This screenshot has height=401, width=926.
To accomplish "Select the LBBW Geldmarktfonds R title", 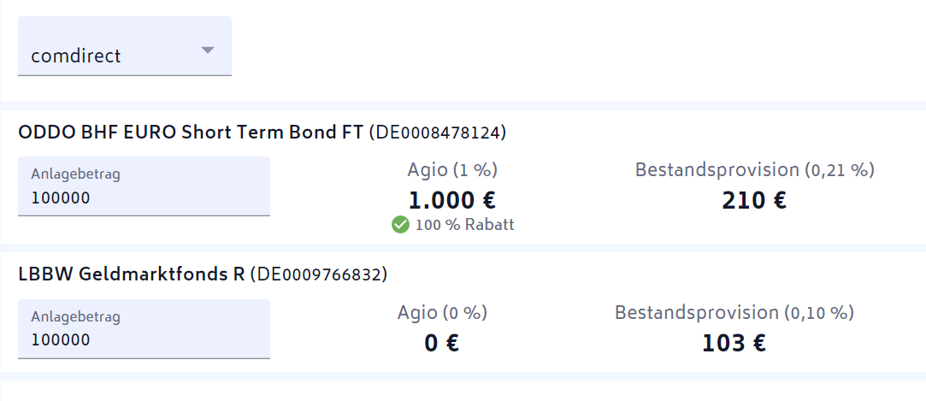I will click(x=132, y=274).
